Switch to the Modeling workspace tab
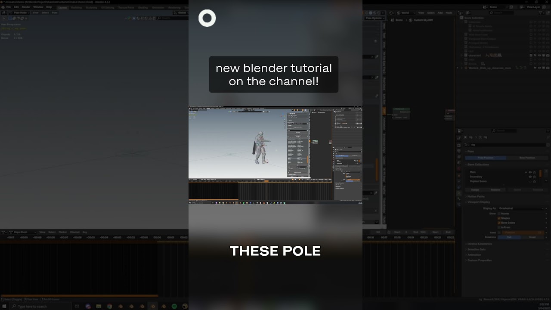 point(76,7)
